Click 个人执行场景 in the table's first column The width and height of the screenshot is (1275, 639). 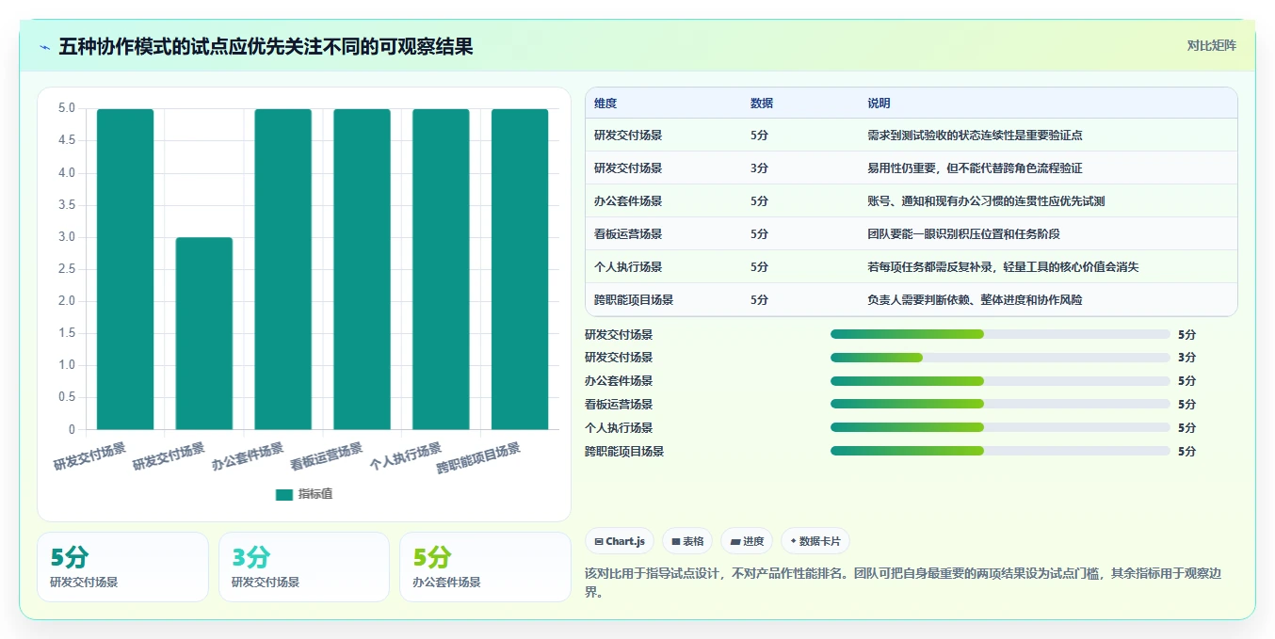(628, 266)
